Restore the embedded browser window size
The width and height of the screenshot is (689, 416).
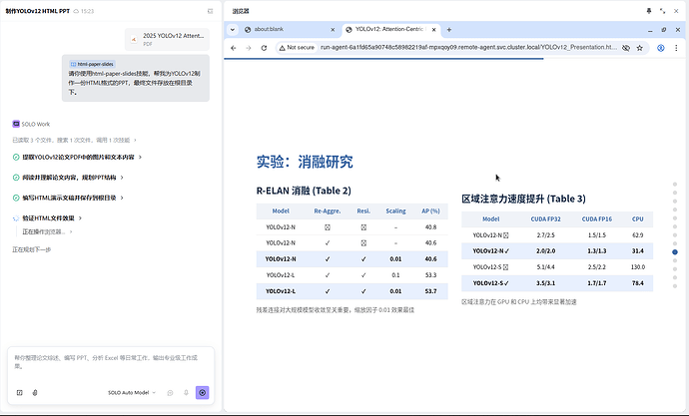click(x=663, y=30)
